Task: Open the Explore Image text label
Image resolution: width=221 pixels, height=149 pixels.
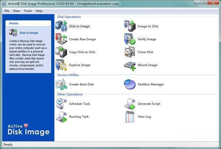Action: coord(80,65)
